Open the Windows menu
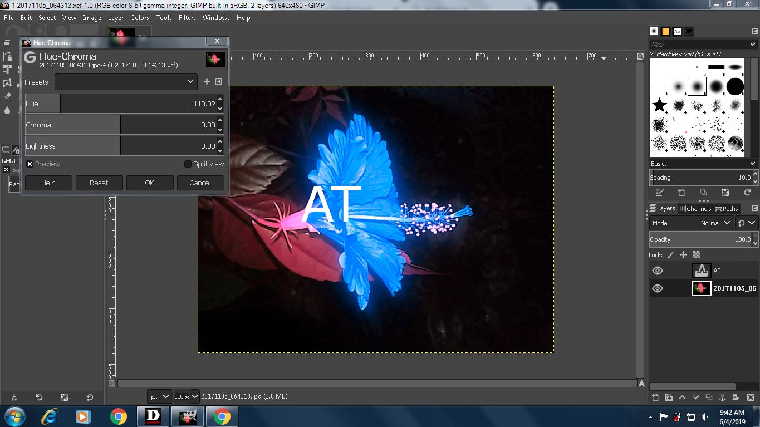The image size is (760, 427). (216, 18)
